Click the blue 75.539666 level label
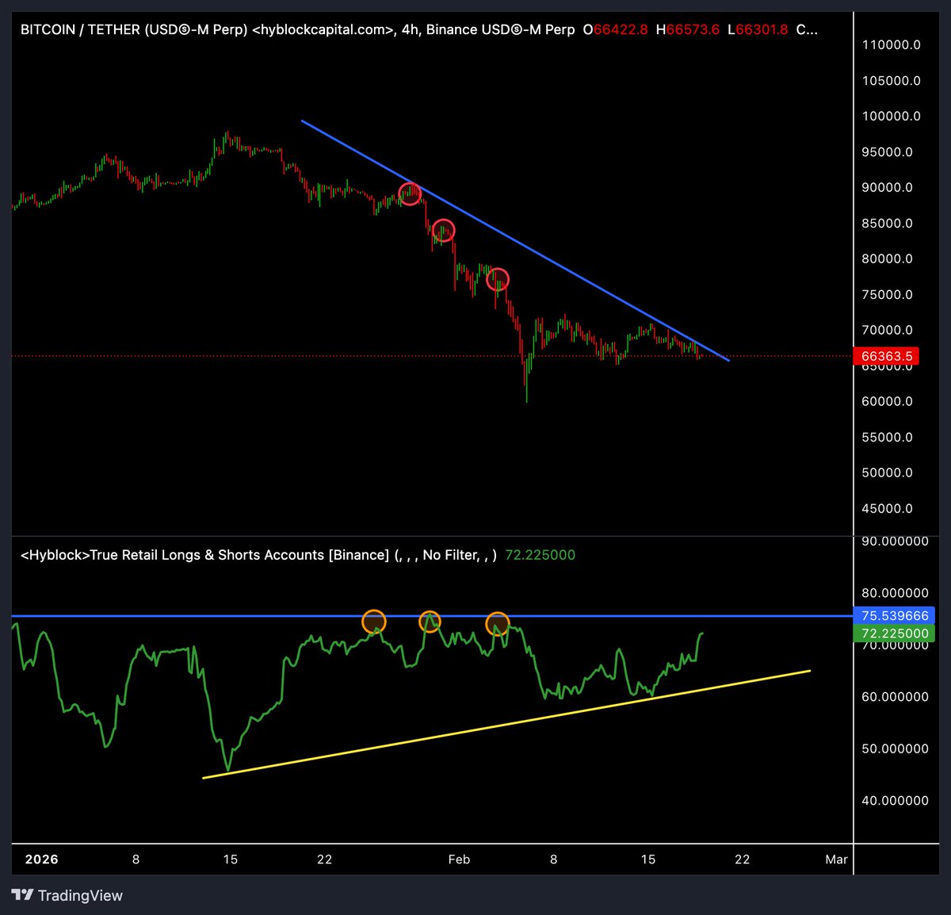 pos(896,615)
